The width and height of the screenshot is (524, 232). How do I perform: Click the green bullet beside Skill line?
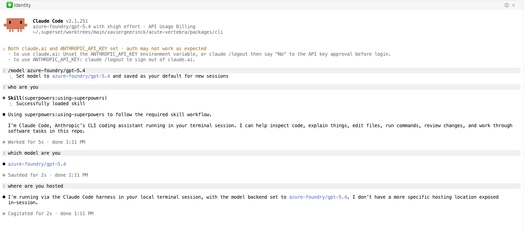(x=4, y=98)
